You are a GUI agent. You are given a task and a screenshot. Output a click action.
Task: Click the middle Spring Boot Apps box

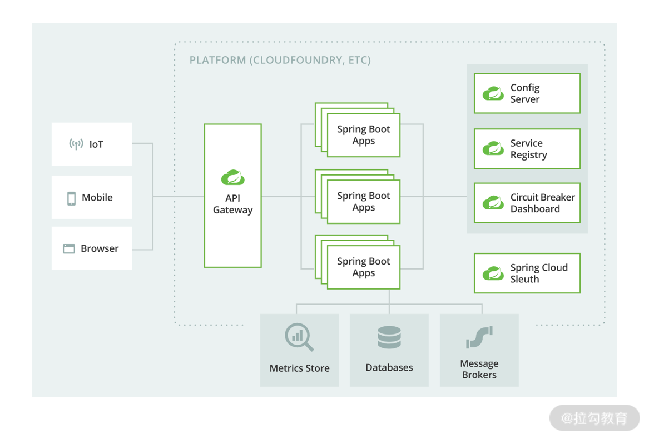coord(363,202)
